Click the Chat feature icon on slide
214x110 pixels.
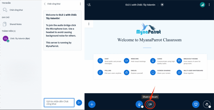(100, 61)
